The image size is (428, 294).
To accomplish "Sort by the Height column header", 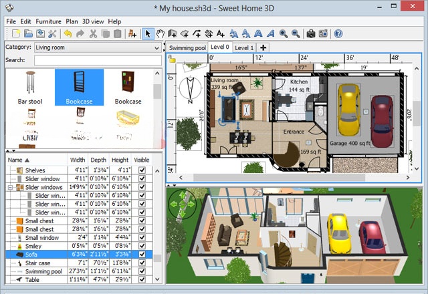I will pyautogui.click(x=120, y=160).
